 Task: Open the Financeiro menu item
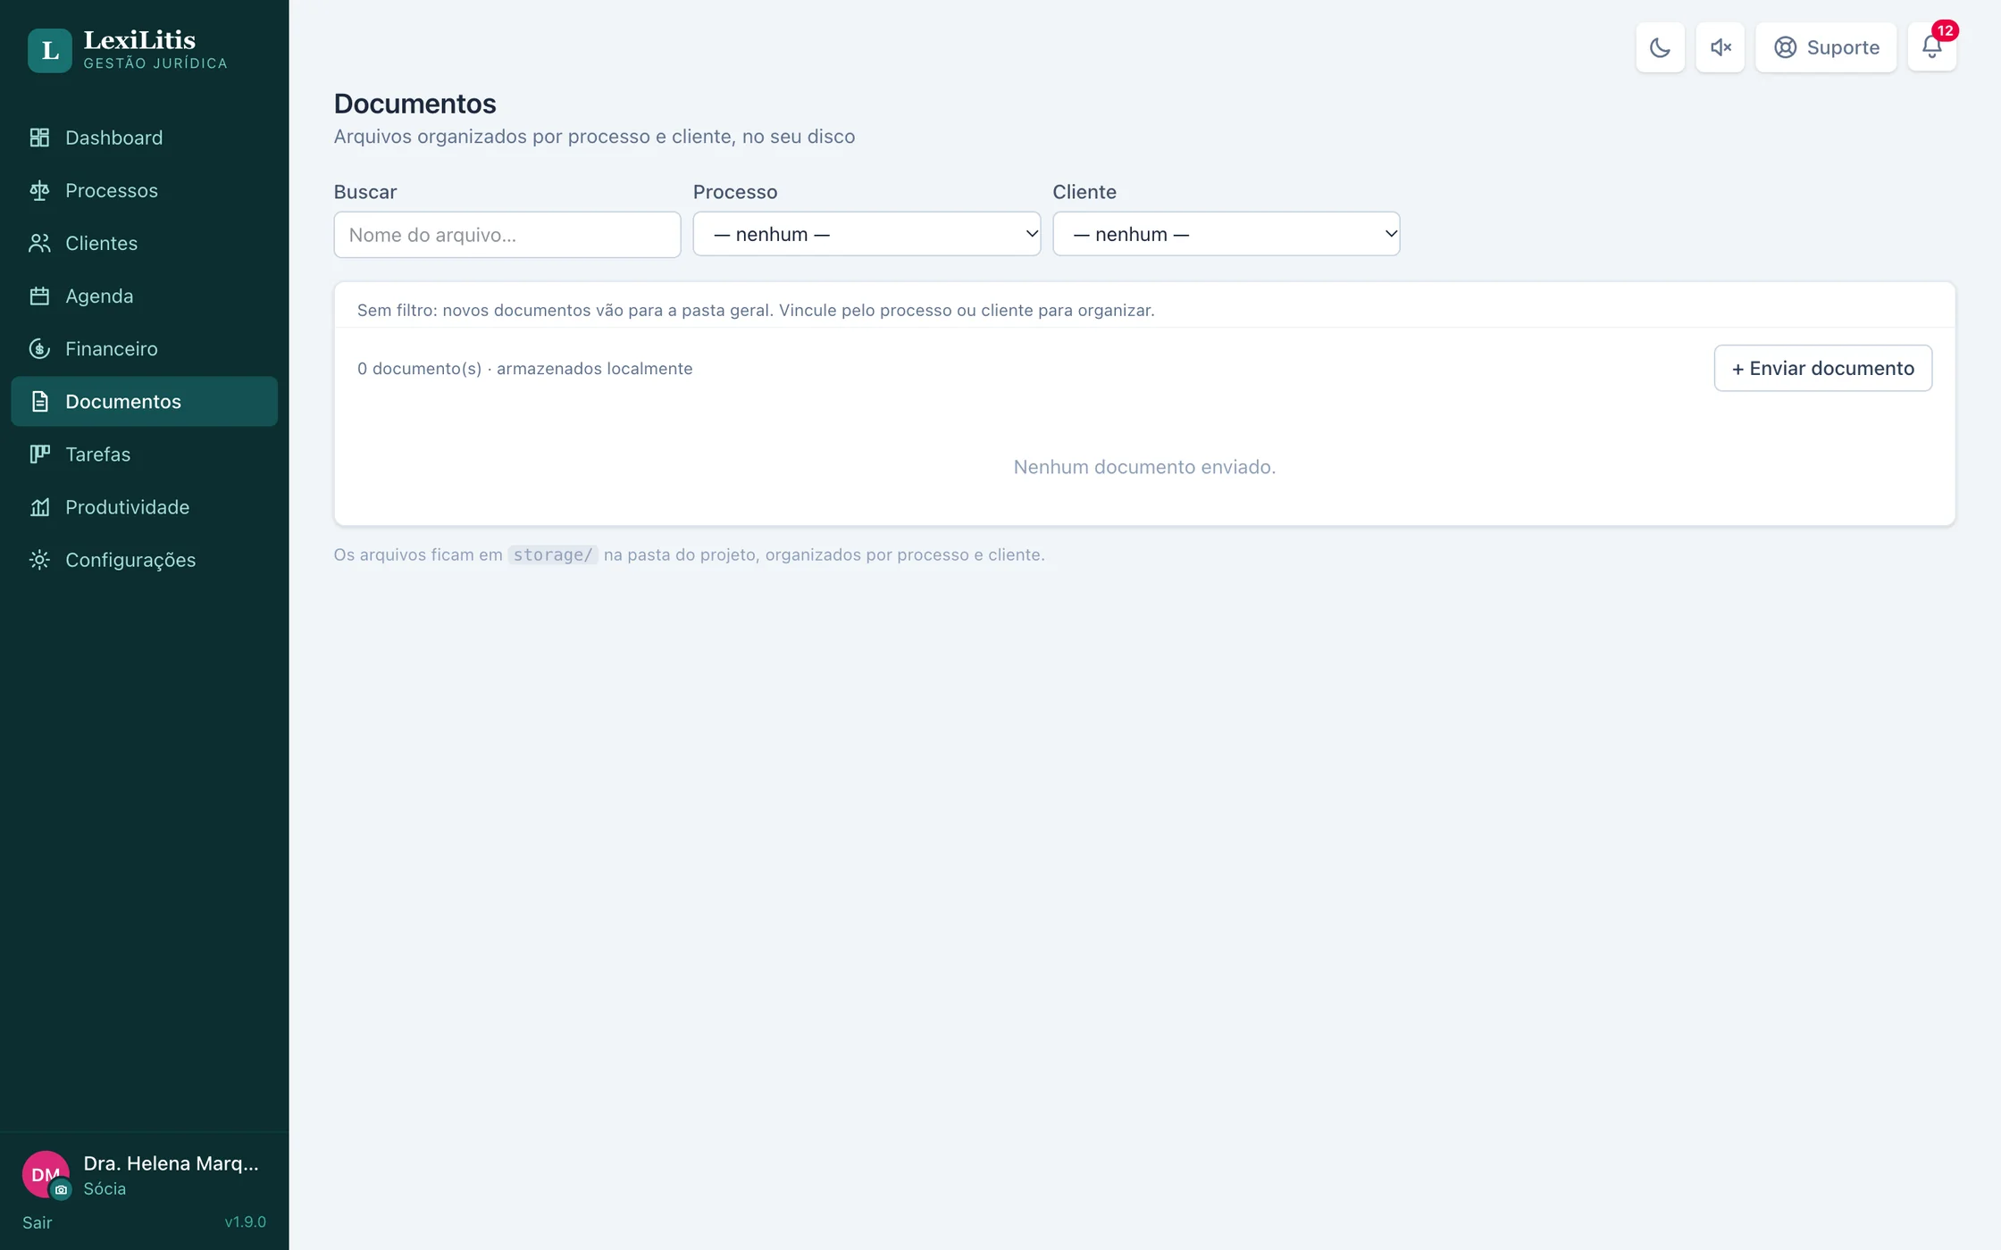[x=144, y=348]
